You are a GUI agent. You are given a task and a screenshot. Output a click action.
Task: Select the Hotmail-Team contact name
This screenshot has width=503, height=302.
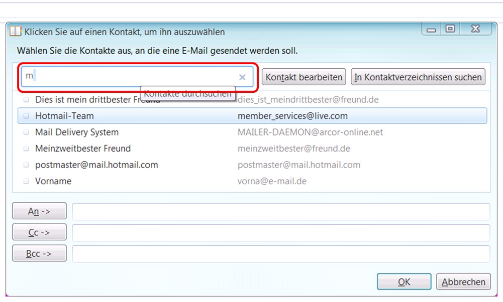64,116
